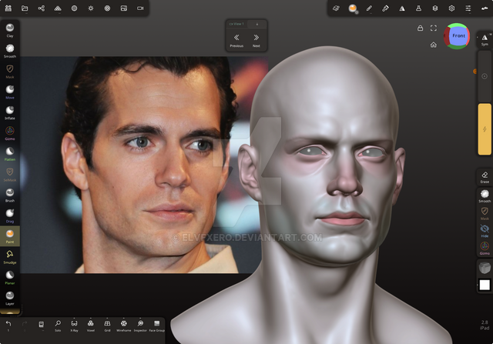The image size is (493, 344).
Task: Toggle fullscreen viewport mode
Action: (434, 28)
